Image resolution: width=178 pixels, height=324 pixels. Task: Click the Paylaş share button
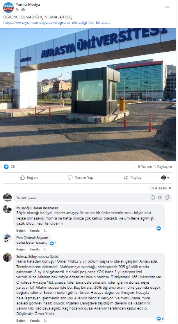[x=132, y=178]
